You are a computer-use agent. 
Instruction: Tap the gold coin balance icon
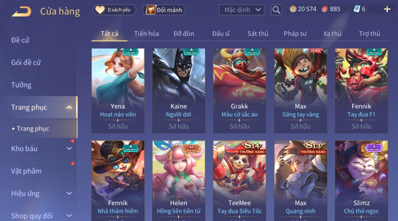point(293,9)
